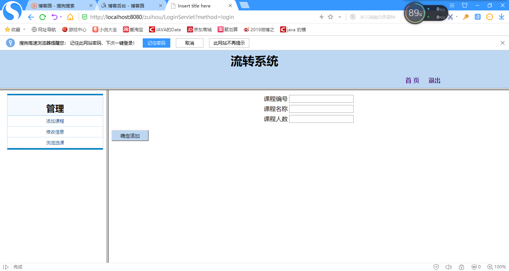Open the dropdown arrow next to bookmark star
This screenshot has width=509, height=271.
click(339, 17)
